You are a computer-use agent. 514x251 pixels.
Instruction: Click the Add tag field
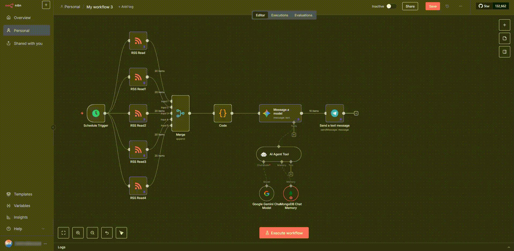click(x=126, y=7)
